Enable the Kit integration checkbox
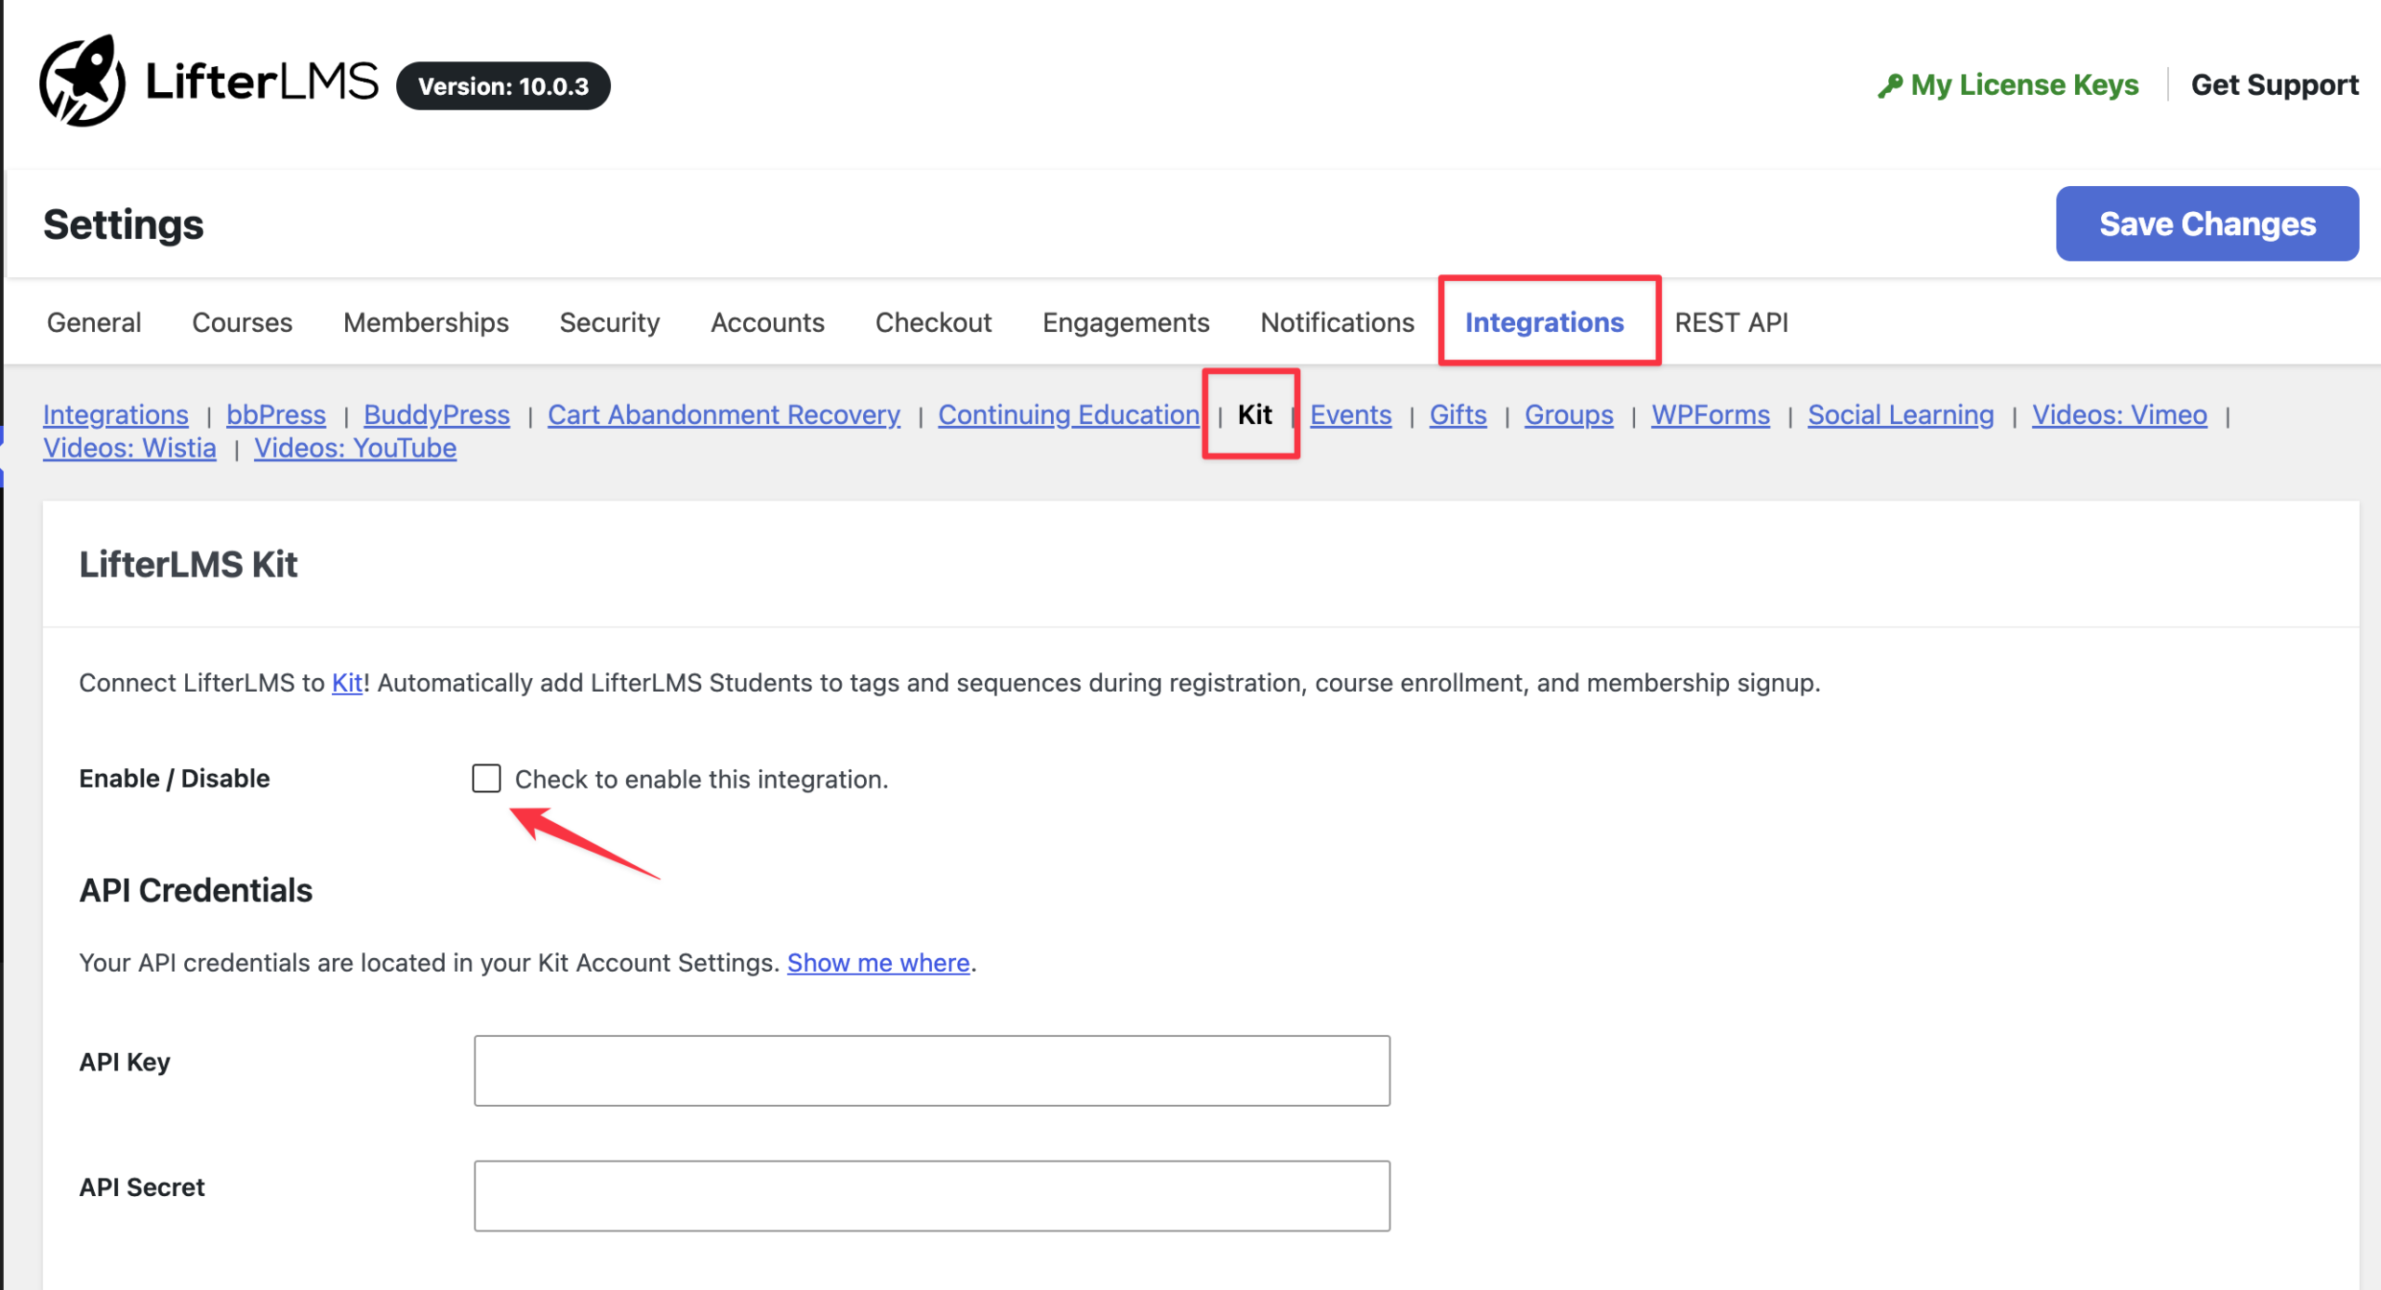The width and height of the screenshot is (2381, 1290). (486, 778)
